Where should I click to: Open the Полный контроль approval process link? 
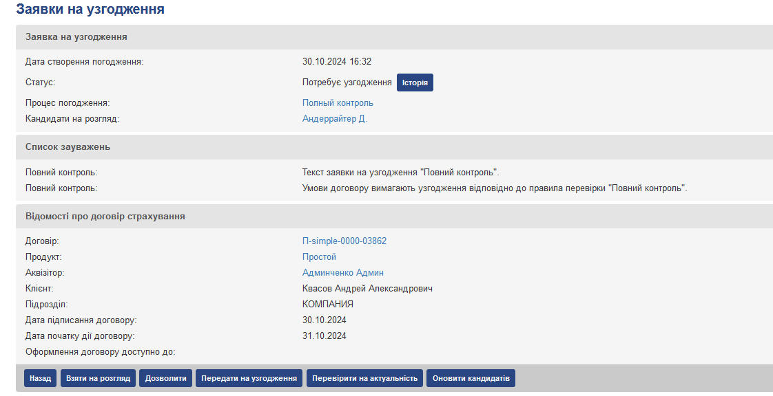pyautogui.click(x=338, y=103)
